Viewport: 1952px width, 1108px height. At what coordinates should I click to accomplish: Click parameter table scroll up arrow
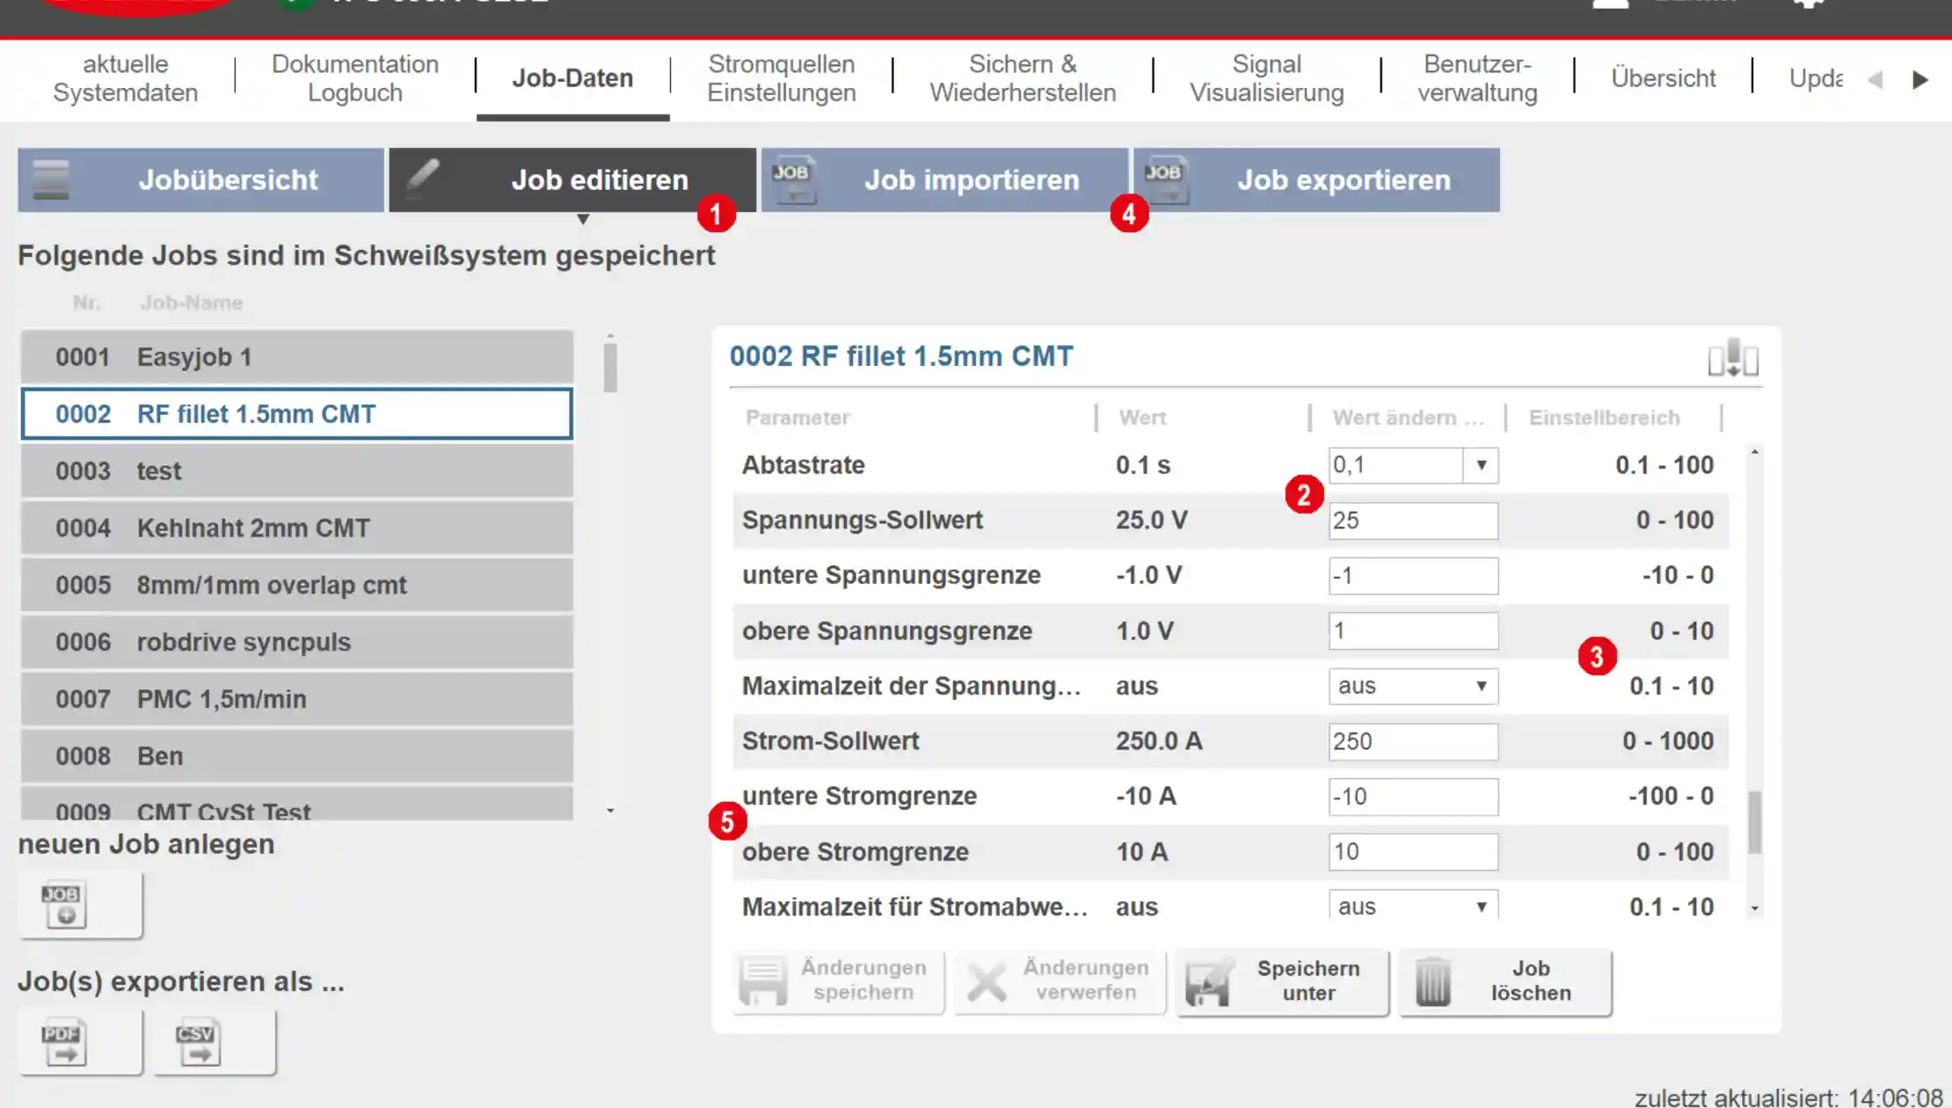coord(1754,452)
